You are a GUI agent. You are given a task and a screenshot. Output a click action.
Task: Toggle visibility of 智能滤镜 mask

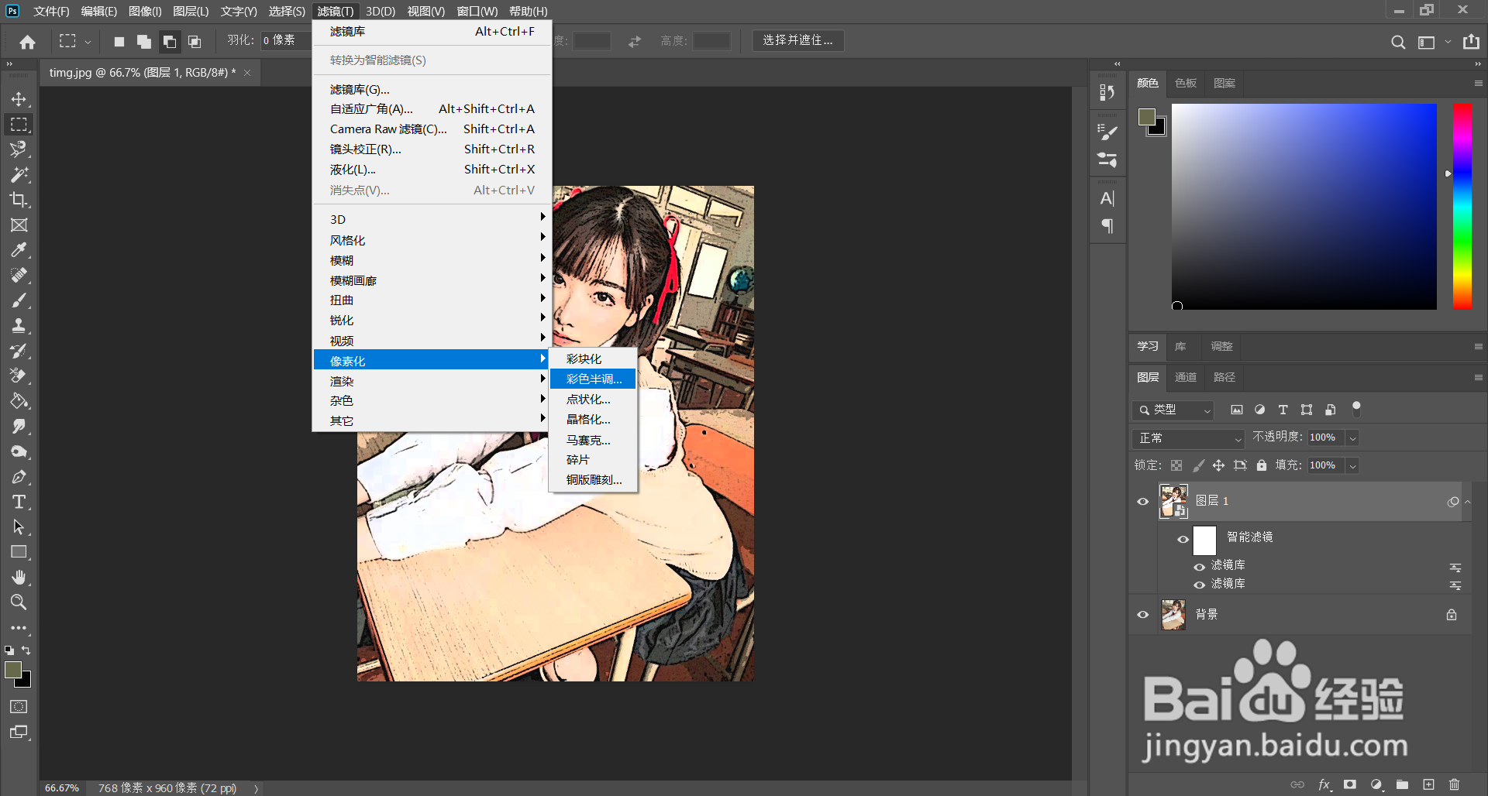[1183, 539]
